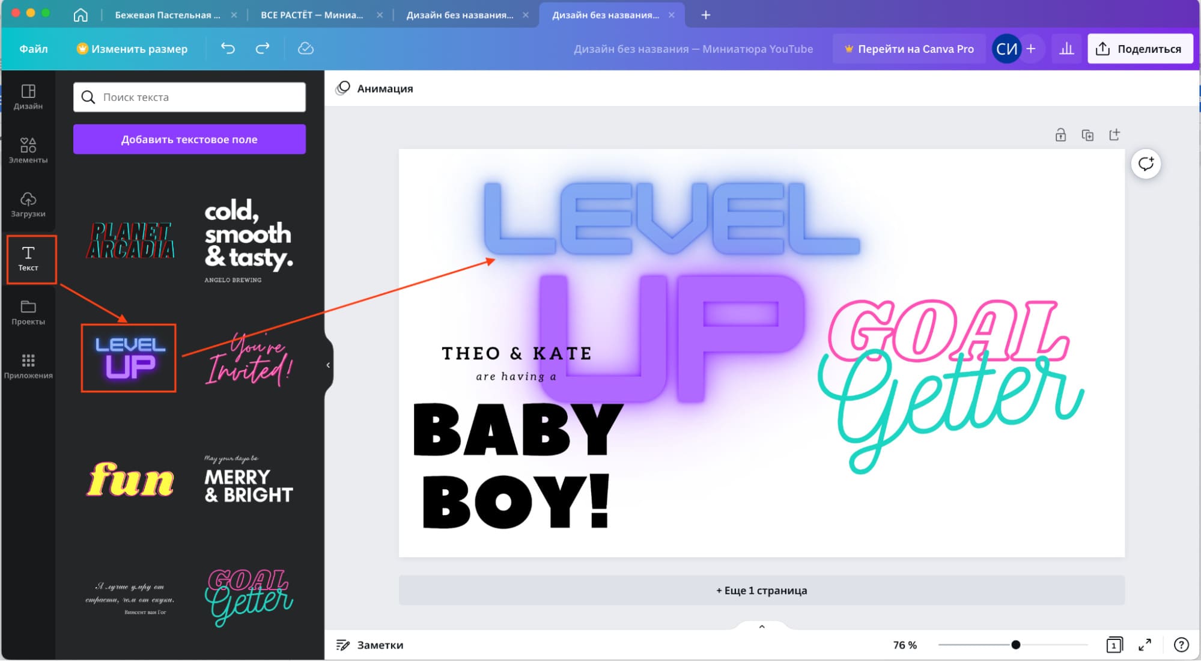Open the Uploads (Загрузки) panel

28,204
